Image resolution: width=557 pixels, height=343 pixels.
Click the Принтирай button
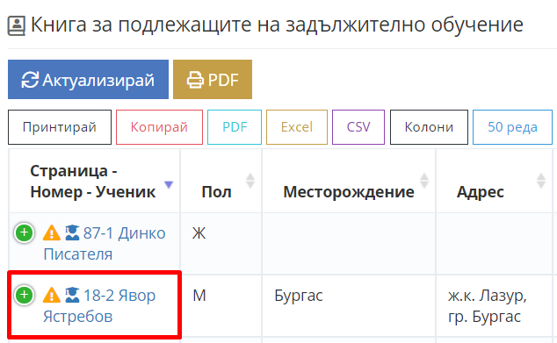point(60,127)
